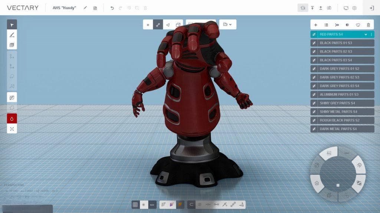Select SHINY GREY PARTS S4 material
This screenshot has width=380, height=213.
coord(342,103)
